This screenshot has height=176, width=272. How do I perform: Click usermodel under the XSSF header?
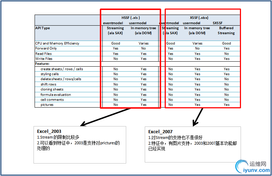[191, 23]
